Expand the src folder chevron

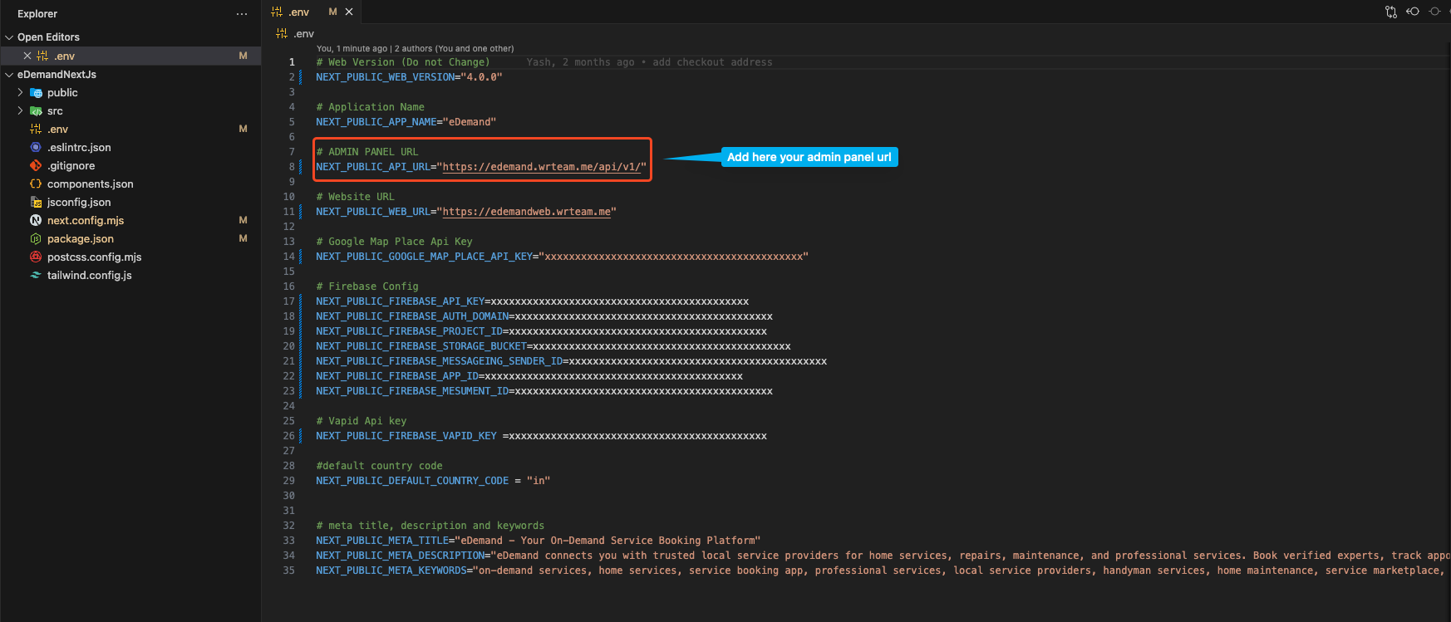(x=21, y=110)
